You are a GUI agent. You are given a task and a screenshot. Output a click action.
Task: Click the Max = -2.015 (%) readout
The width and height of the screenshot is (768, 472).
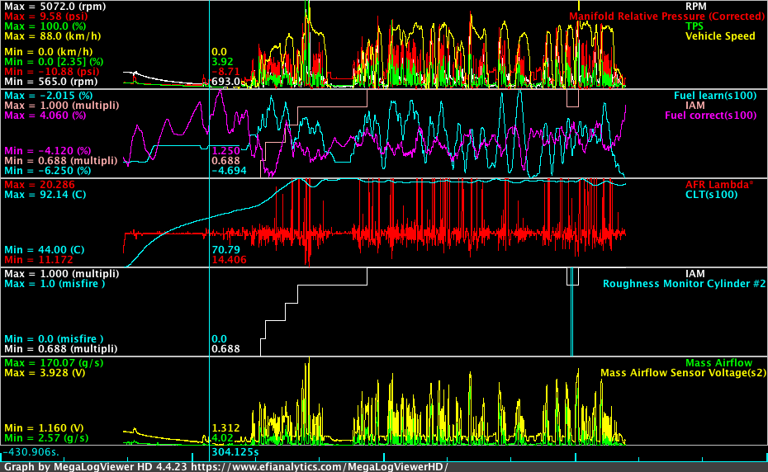tap(49, 96)
